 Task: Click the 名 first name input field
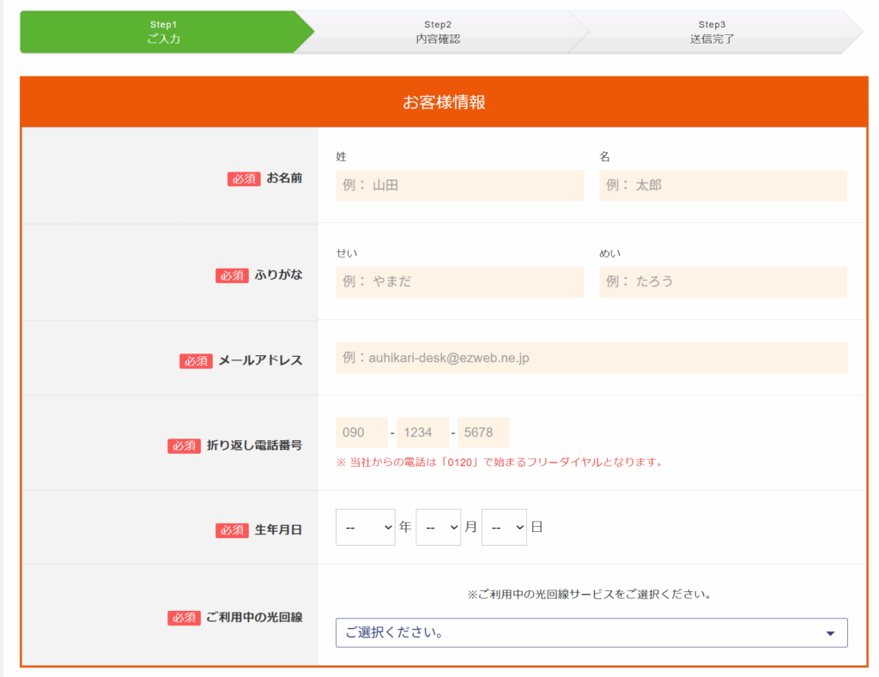click(x=724, y=185)
